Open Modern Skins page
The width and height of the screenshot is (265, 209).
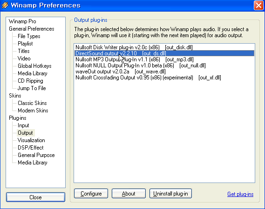(33, 111)
